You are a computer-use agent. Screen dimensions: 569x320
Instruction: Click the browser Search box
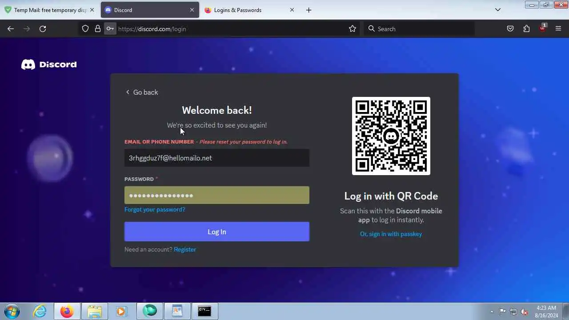419,29
